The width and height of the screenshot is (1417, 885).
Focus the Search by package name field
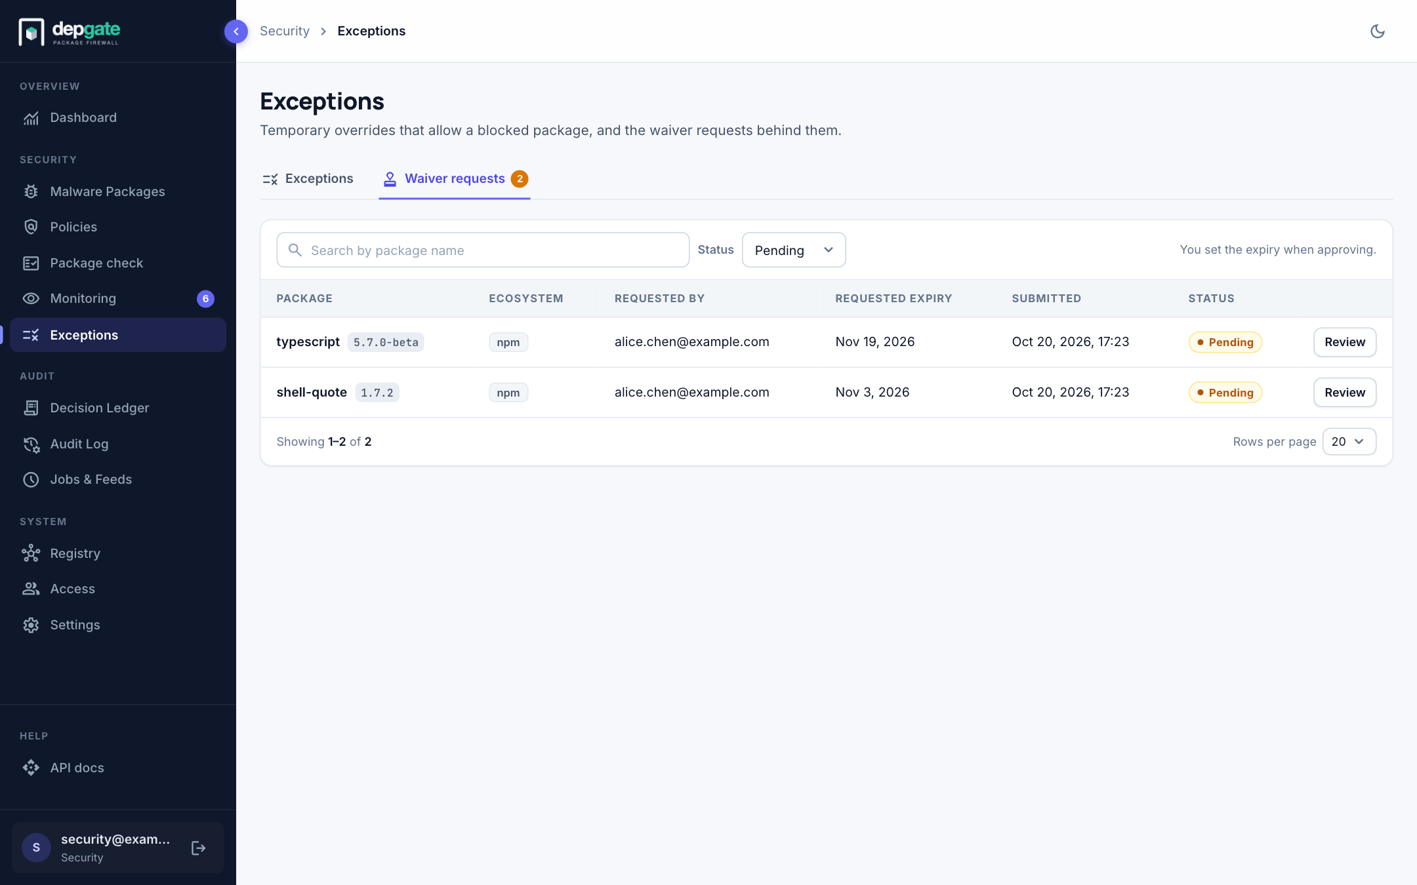483,250
